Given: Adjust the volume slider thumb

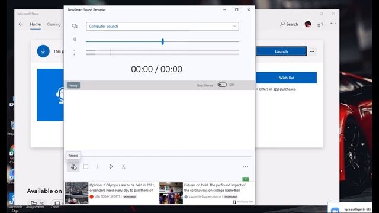Looking at the screenshot, I should (163, 41).
